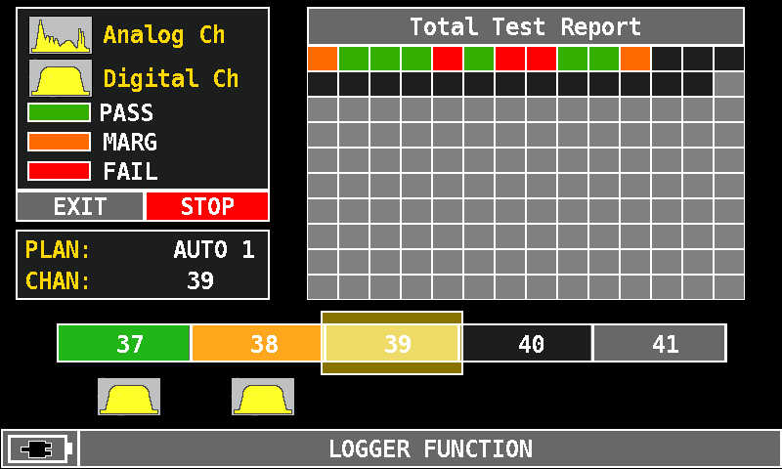
Task: Click the PASS legend label
Action: [x=126, y=112]
